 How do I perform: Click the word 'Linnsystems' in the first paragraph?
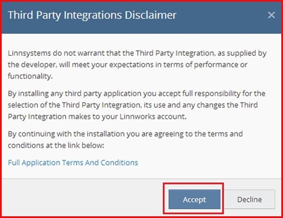pyautogui.click(x=29, y=53)
